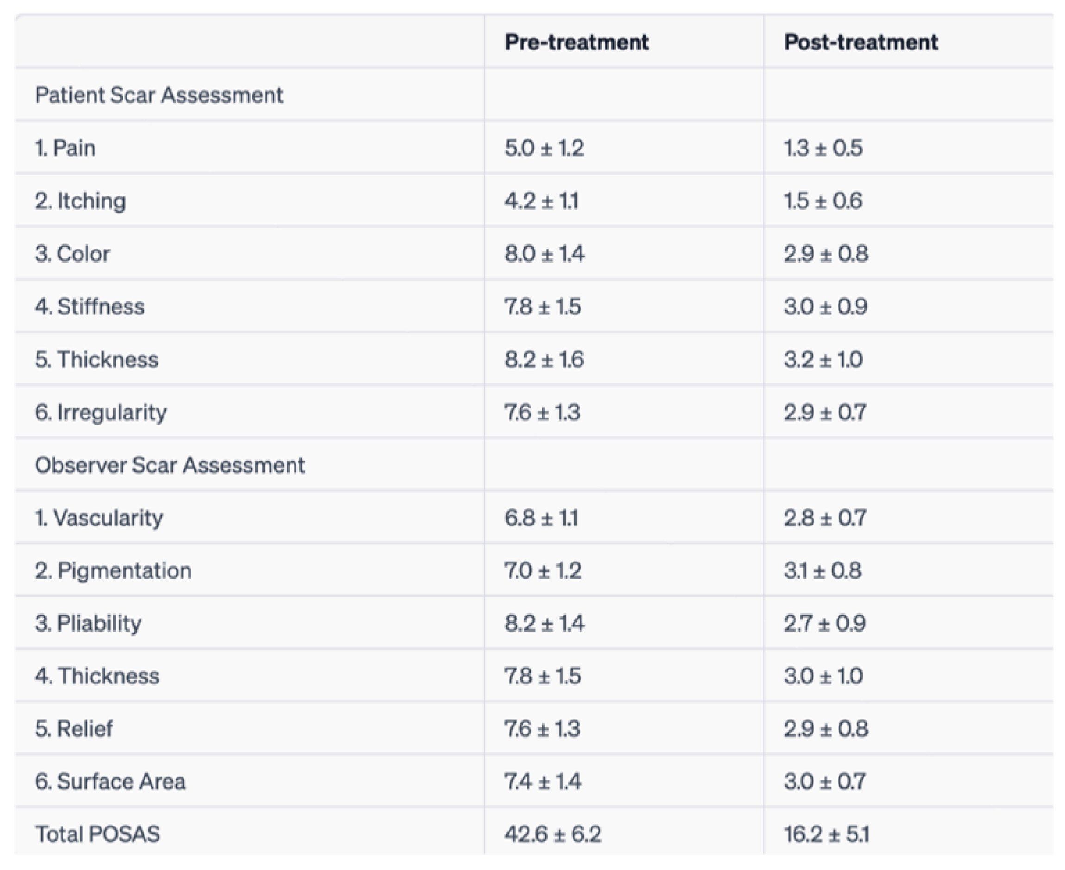Select the '4. Stiffness' row label
The image size is (1065, 870).
tap(89, 307)
